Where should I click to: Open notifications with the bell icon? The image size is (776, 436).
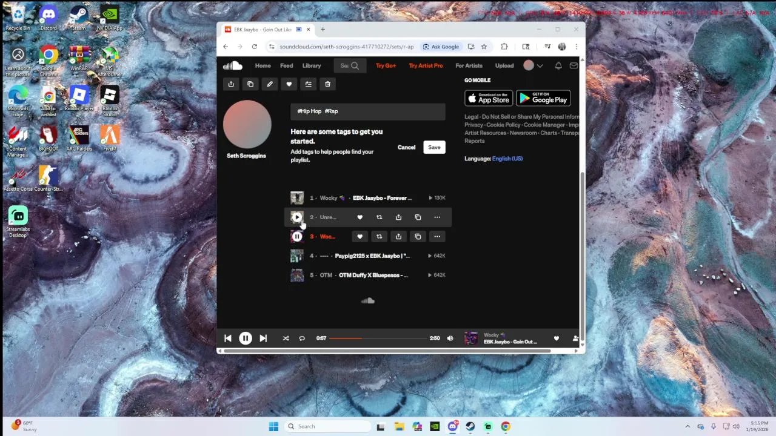(558, 65)
